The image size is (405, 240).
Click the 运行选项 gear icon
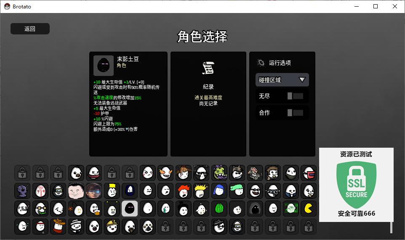(261, 63)
